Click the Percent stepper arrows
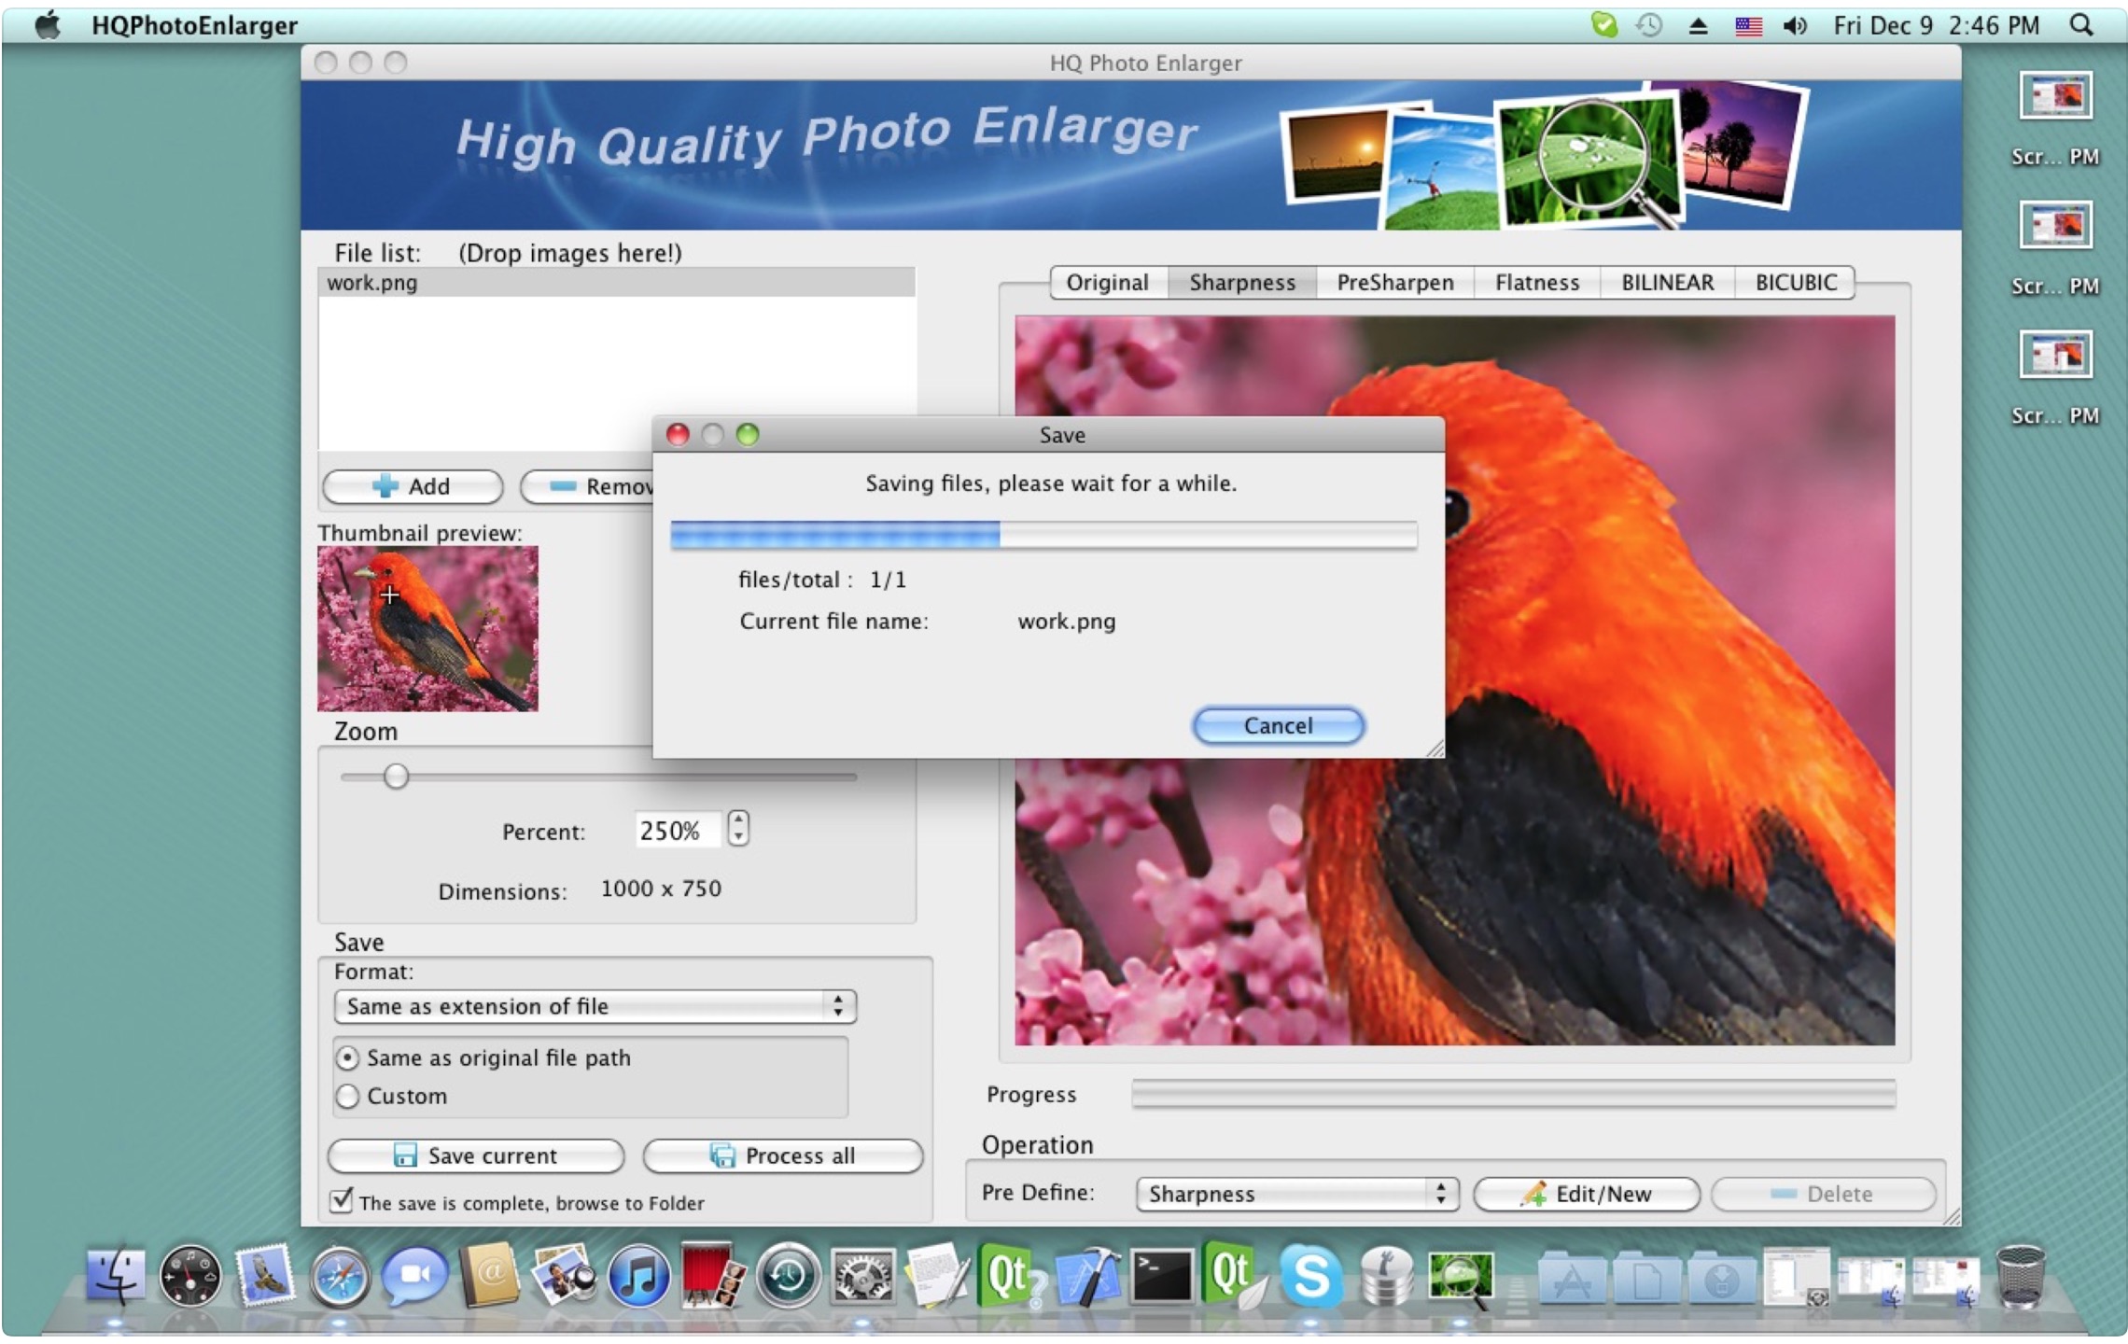This screenshot has width=2128, height=1344. click(738, 828)
